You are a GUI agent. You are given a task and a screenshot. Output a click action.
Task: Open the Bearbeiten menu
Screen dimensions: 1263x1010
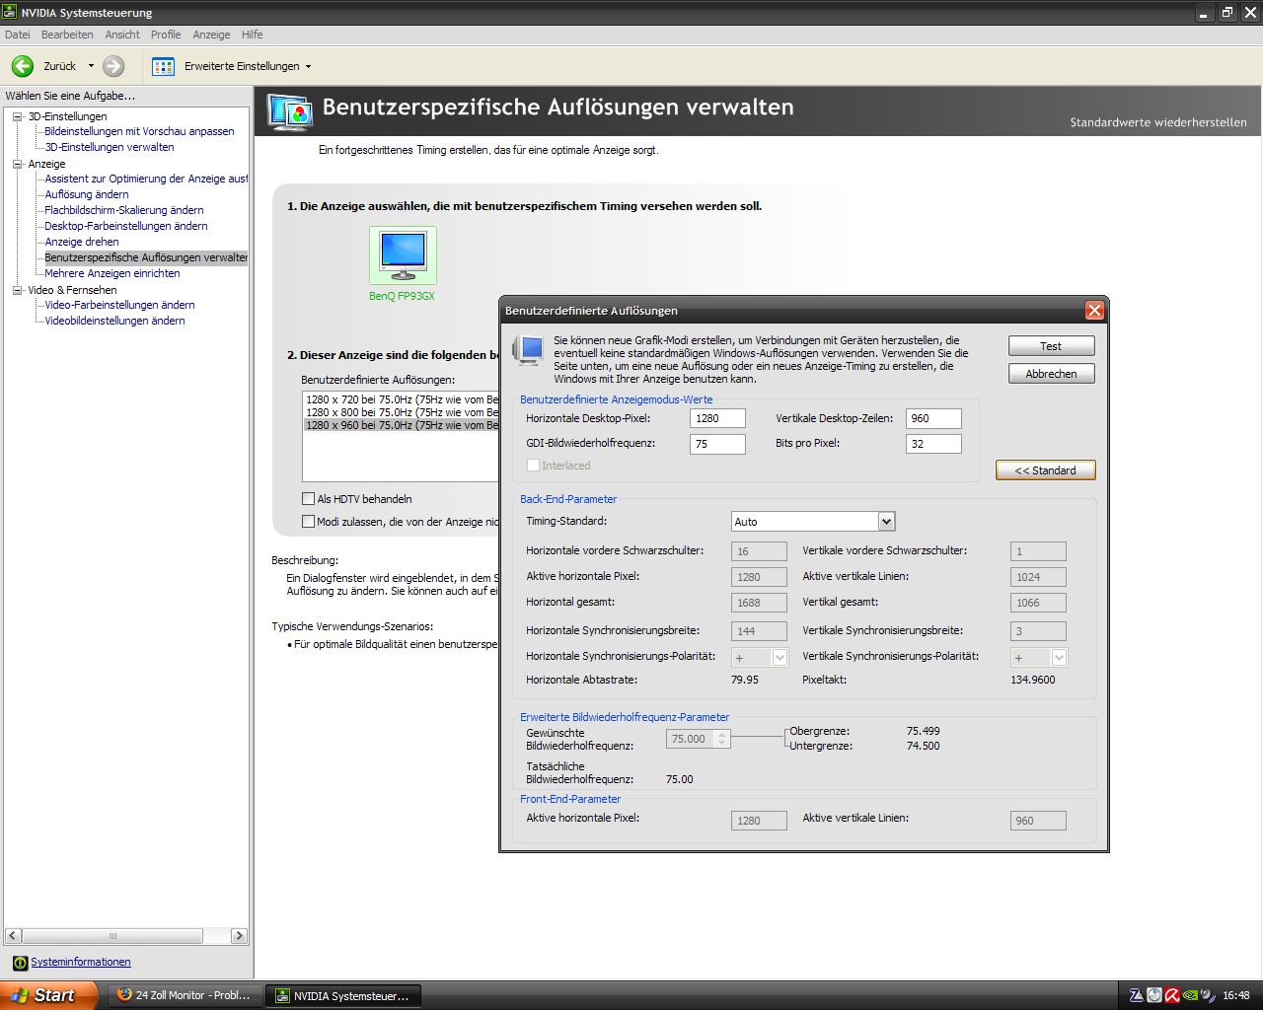coord(67,35)
